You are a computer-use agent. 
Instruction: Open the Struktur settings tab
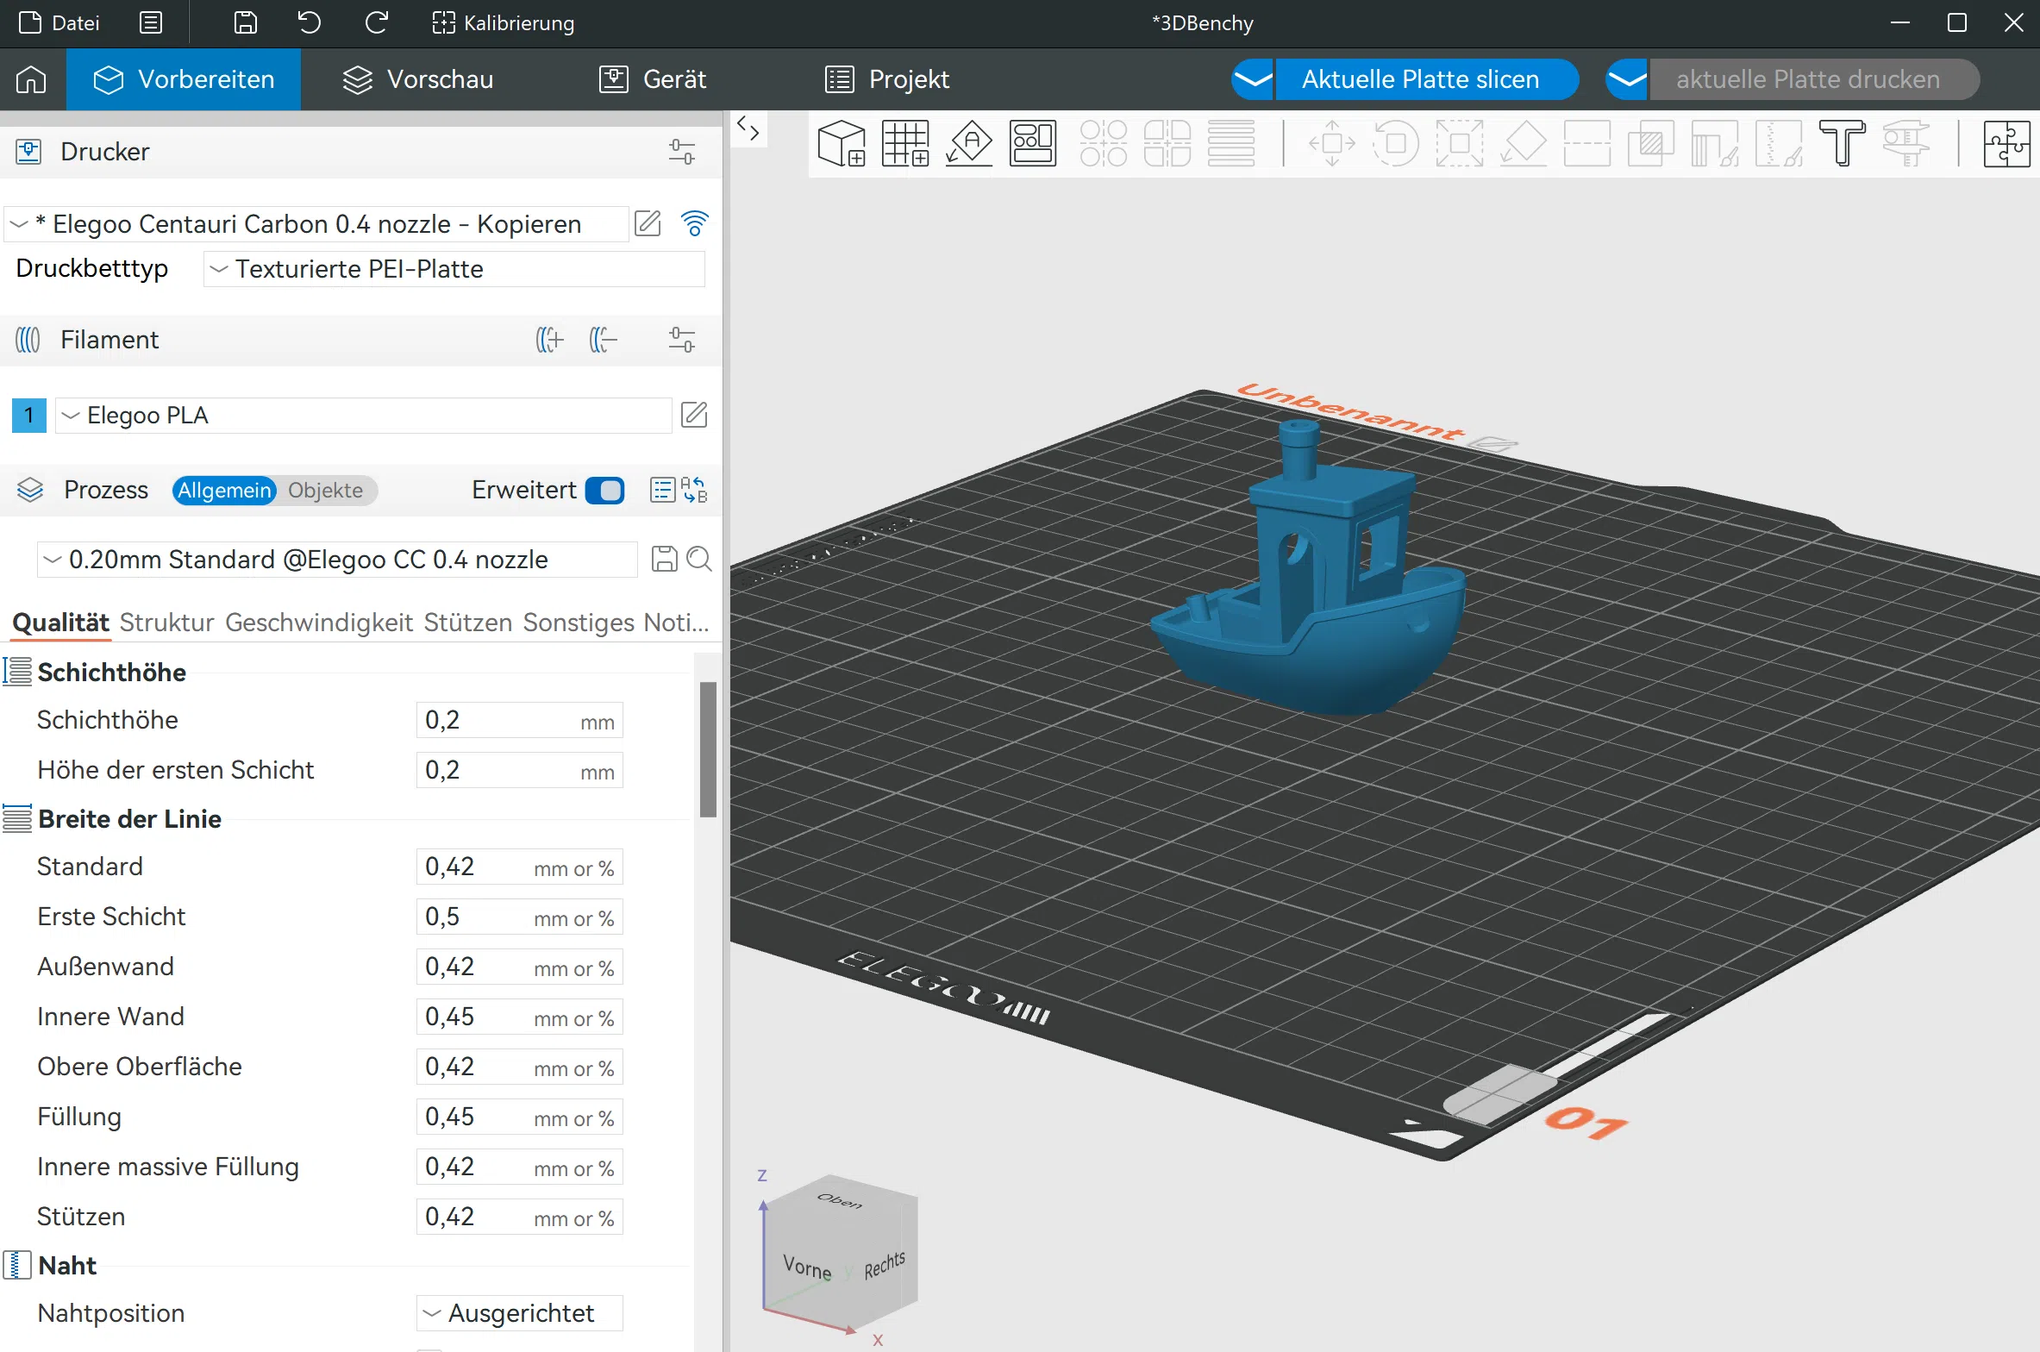166,622
